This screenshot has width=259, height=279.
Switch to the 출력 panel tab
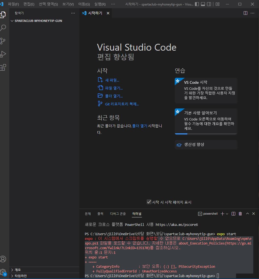(x=100, y=214)
